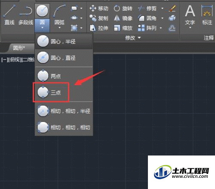
Task: Open the Circle (圆) dropdown button
Action: click(x=42, y=25)
